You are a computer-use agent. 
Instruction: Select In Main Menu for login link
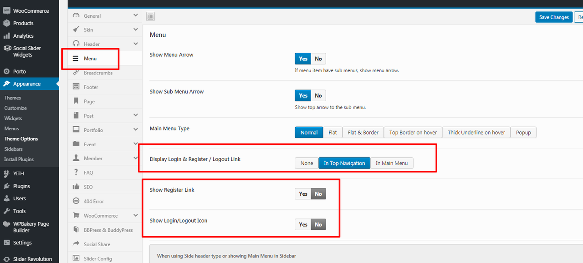[392, 163]
